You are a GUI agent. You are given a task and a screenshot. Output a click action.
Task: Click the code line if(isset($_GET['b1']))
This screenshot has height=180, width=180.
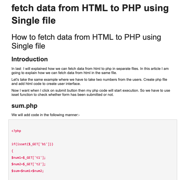tap(32, 144)
